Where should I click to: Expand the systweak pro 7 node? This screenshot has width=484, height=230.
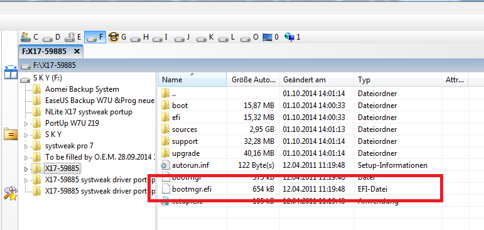tap(26, 146)
